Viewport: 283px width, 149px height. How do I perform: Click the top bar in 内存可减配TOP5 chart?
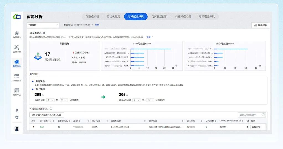(x=231, y=49)
